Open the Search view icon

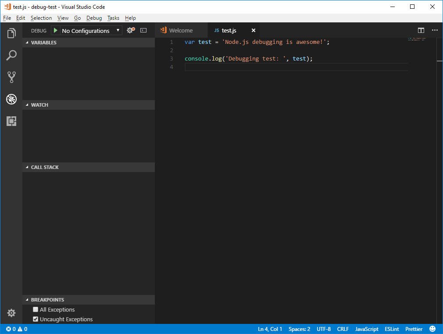pyautogui.click(x=11, y=55)
